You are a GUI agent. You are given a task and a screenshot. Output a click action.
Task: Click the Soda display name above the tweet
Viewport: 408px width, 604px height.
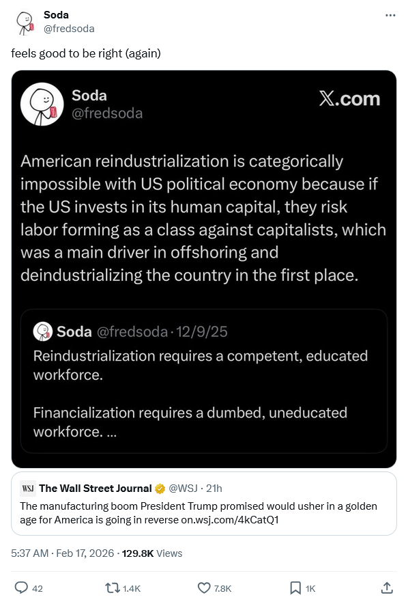[56, 14]
